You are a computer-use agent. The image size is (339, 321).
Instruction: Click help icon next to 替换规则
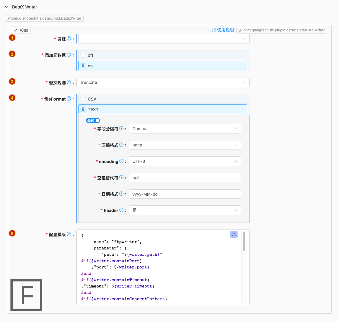69,82
